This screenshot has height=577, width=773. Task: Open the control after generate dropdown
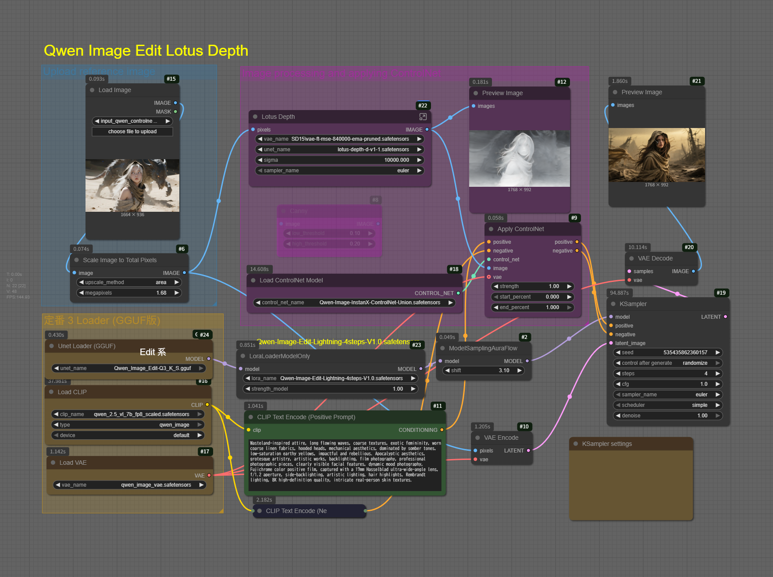tap(667, 363)
